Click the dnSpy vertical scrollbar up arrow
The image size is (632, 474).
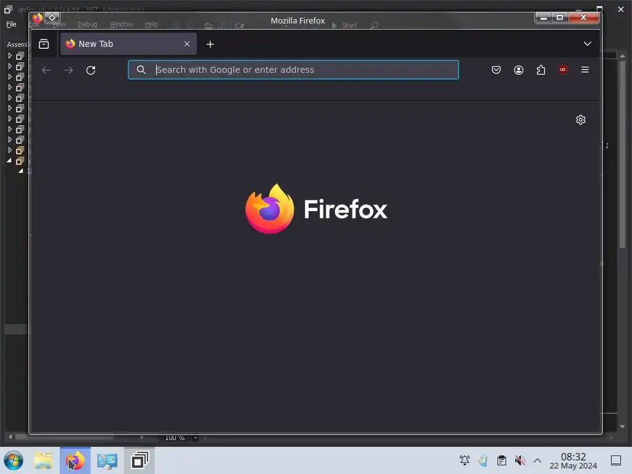[x=622, y=56]
